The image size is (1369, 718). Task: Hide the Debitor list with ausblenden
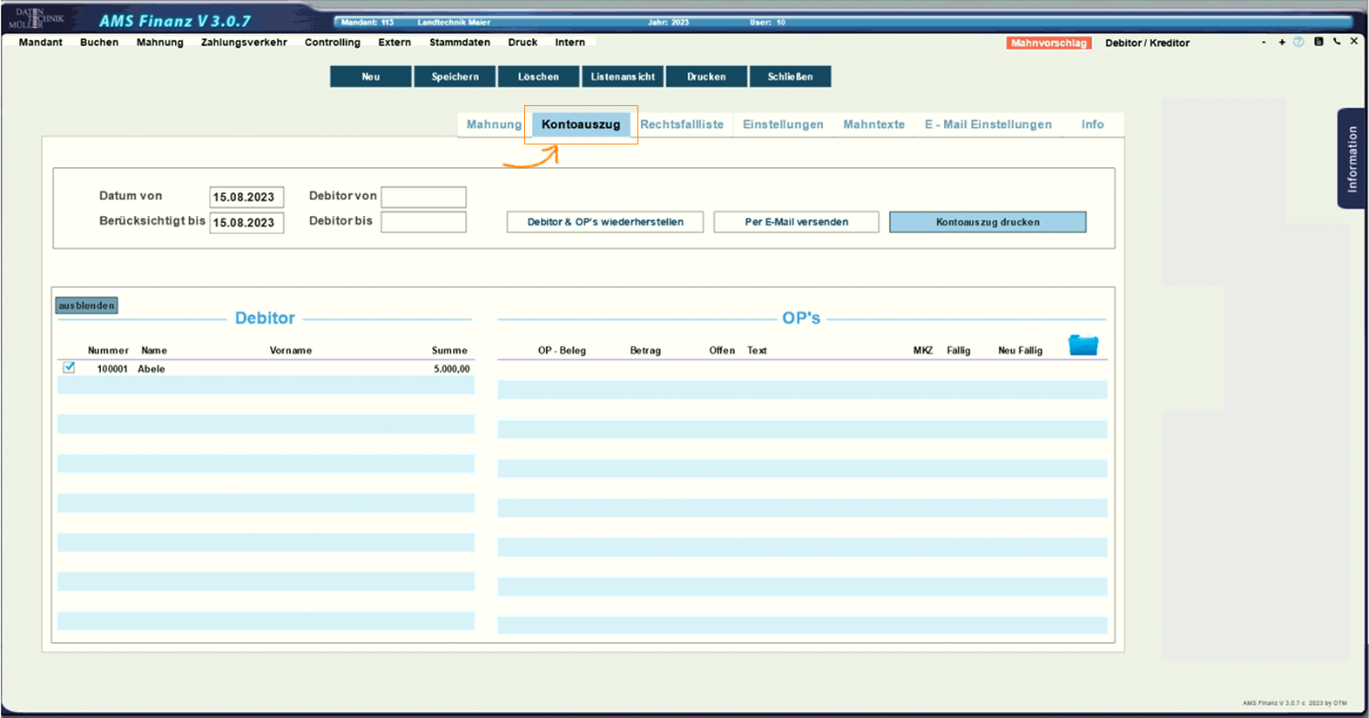(x=86, y=305)
